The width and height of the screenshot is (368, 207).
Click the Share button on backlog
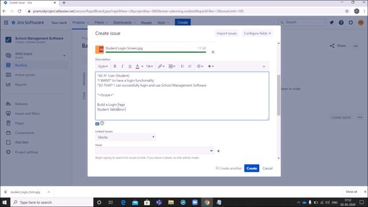pyautogui.click(x=338, y=46)
